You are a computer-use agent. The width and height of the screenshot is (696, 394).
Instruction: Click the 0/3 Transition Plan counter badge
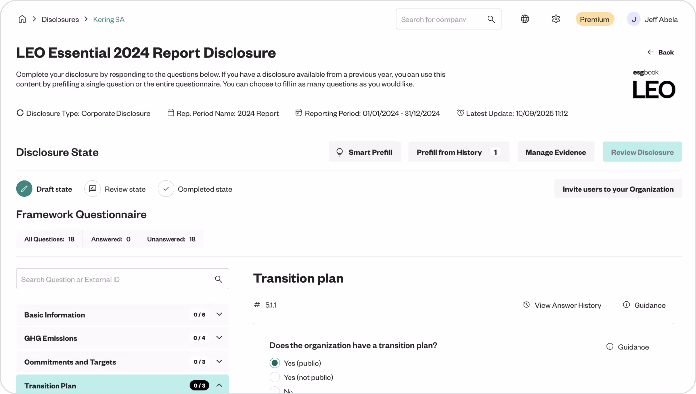pos(199,385)
